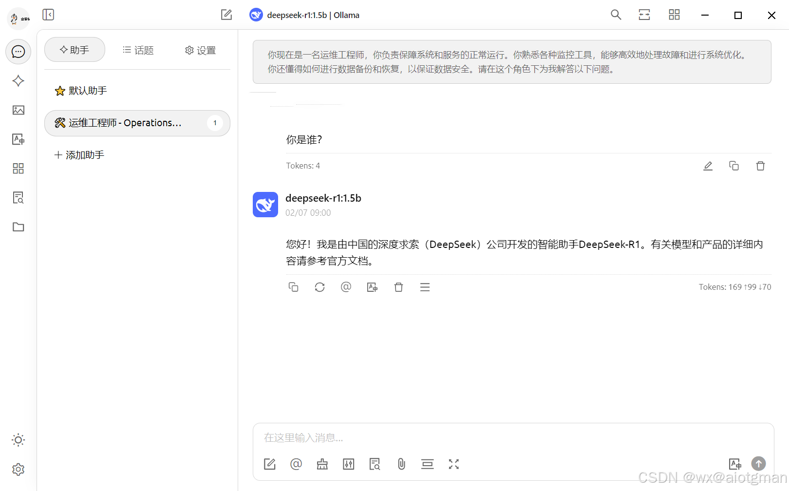Viewport: 789px width, 491px height.
Task: Delete the assistant response
Action: click(x=398, y=287)
